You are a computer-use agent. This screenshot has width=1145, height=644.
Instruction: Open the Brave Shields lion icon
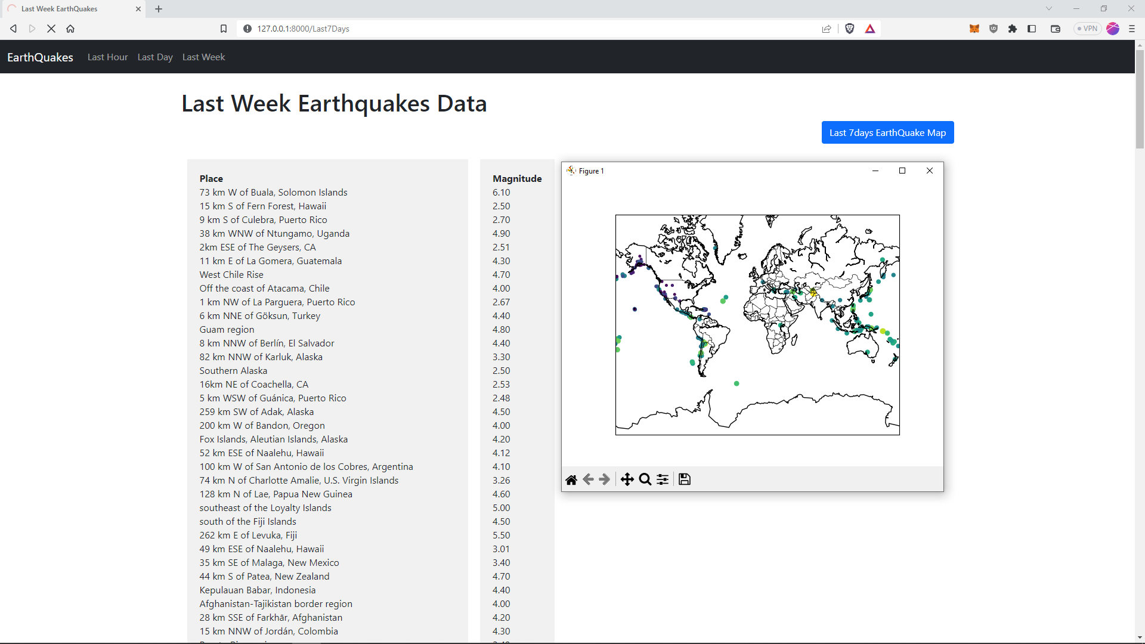(x=849, y=28)
